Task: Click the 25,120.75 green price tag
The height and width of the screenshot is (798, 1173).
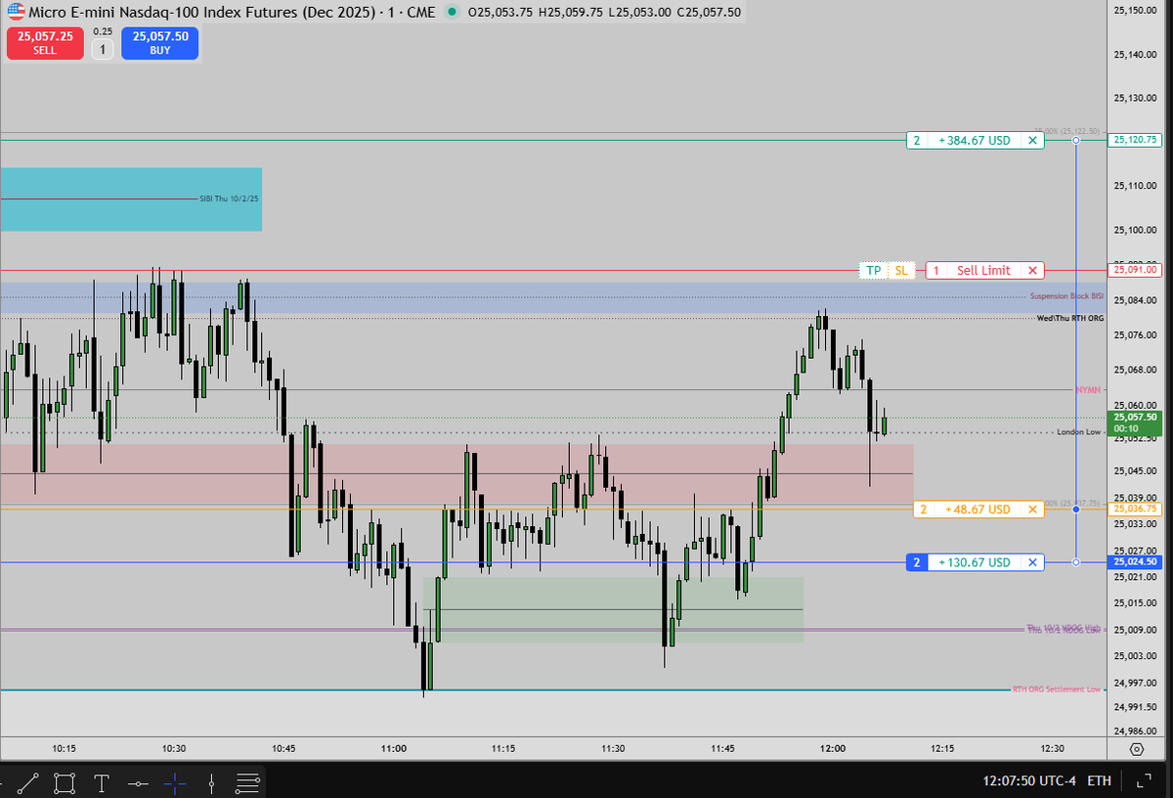Action: [x=1136, y=140]
